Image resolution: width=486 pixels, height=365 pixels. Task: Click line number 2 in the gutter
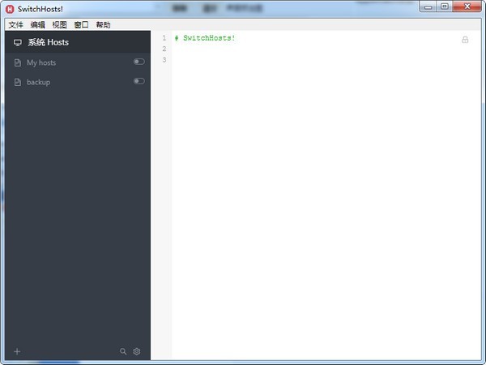[164, 49]
